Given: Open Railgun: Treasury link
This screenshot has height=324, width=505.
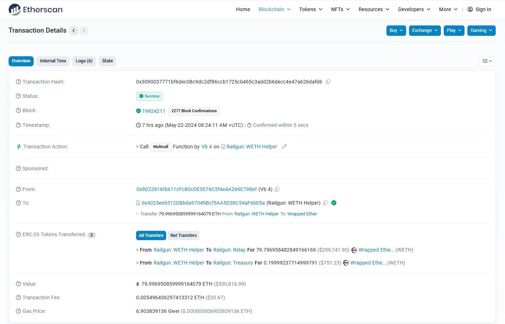Looking at the screenshot, I should (233, 263).
